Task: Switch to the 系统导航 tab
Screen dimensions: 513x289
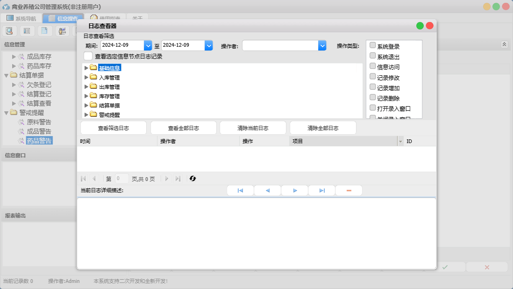Action: (x=21, y=19)
